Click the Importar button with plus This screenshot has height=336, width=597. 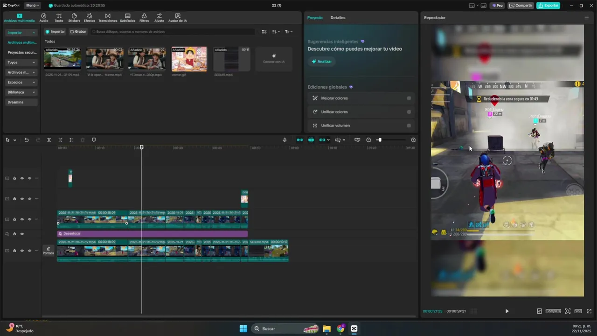tap(55, 32)
